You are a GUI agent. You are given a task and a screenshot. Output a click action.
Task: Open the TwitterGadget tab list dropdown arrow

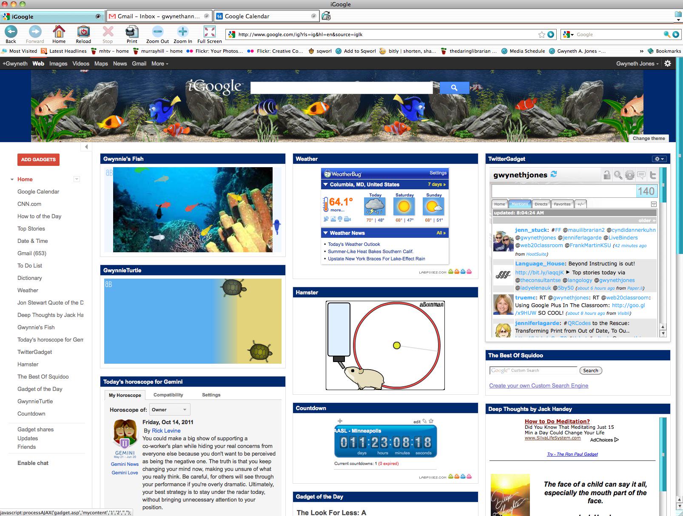(x=654, y=204)
